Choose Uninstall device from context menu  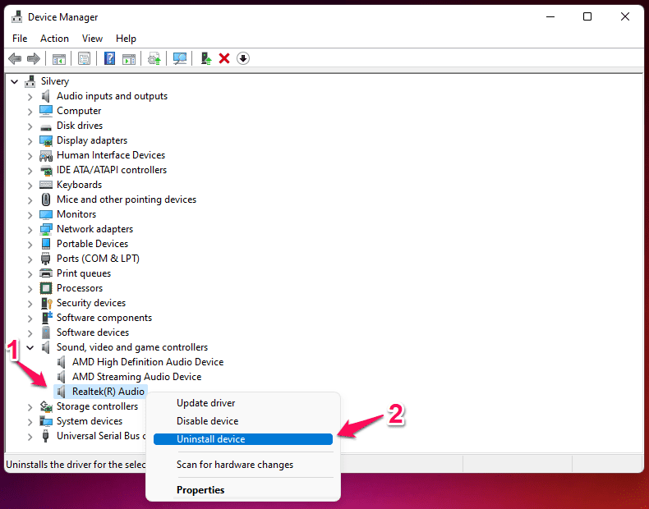[x=210, y=439]
